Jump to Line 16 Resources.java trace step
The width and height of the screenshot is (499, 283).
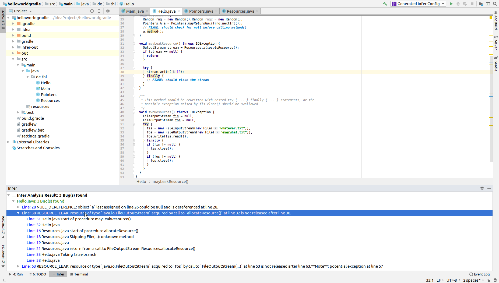pyautogui.click(x=82, y=231)
